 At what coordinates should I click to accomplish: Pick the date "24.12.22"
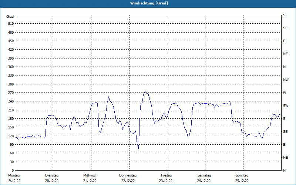point(204,181)
